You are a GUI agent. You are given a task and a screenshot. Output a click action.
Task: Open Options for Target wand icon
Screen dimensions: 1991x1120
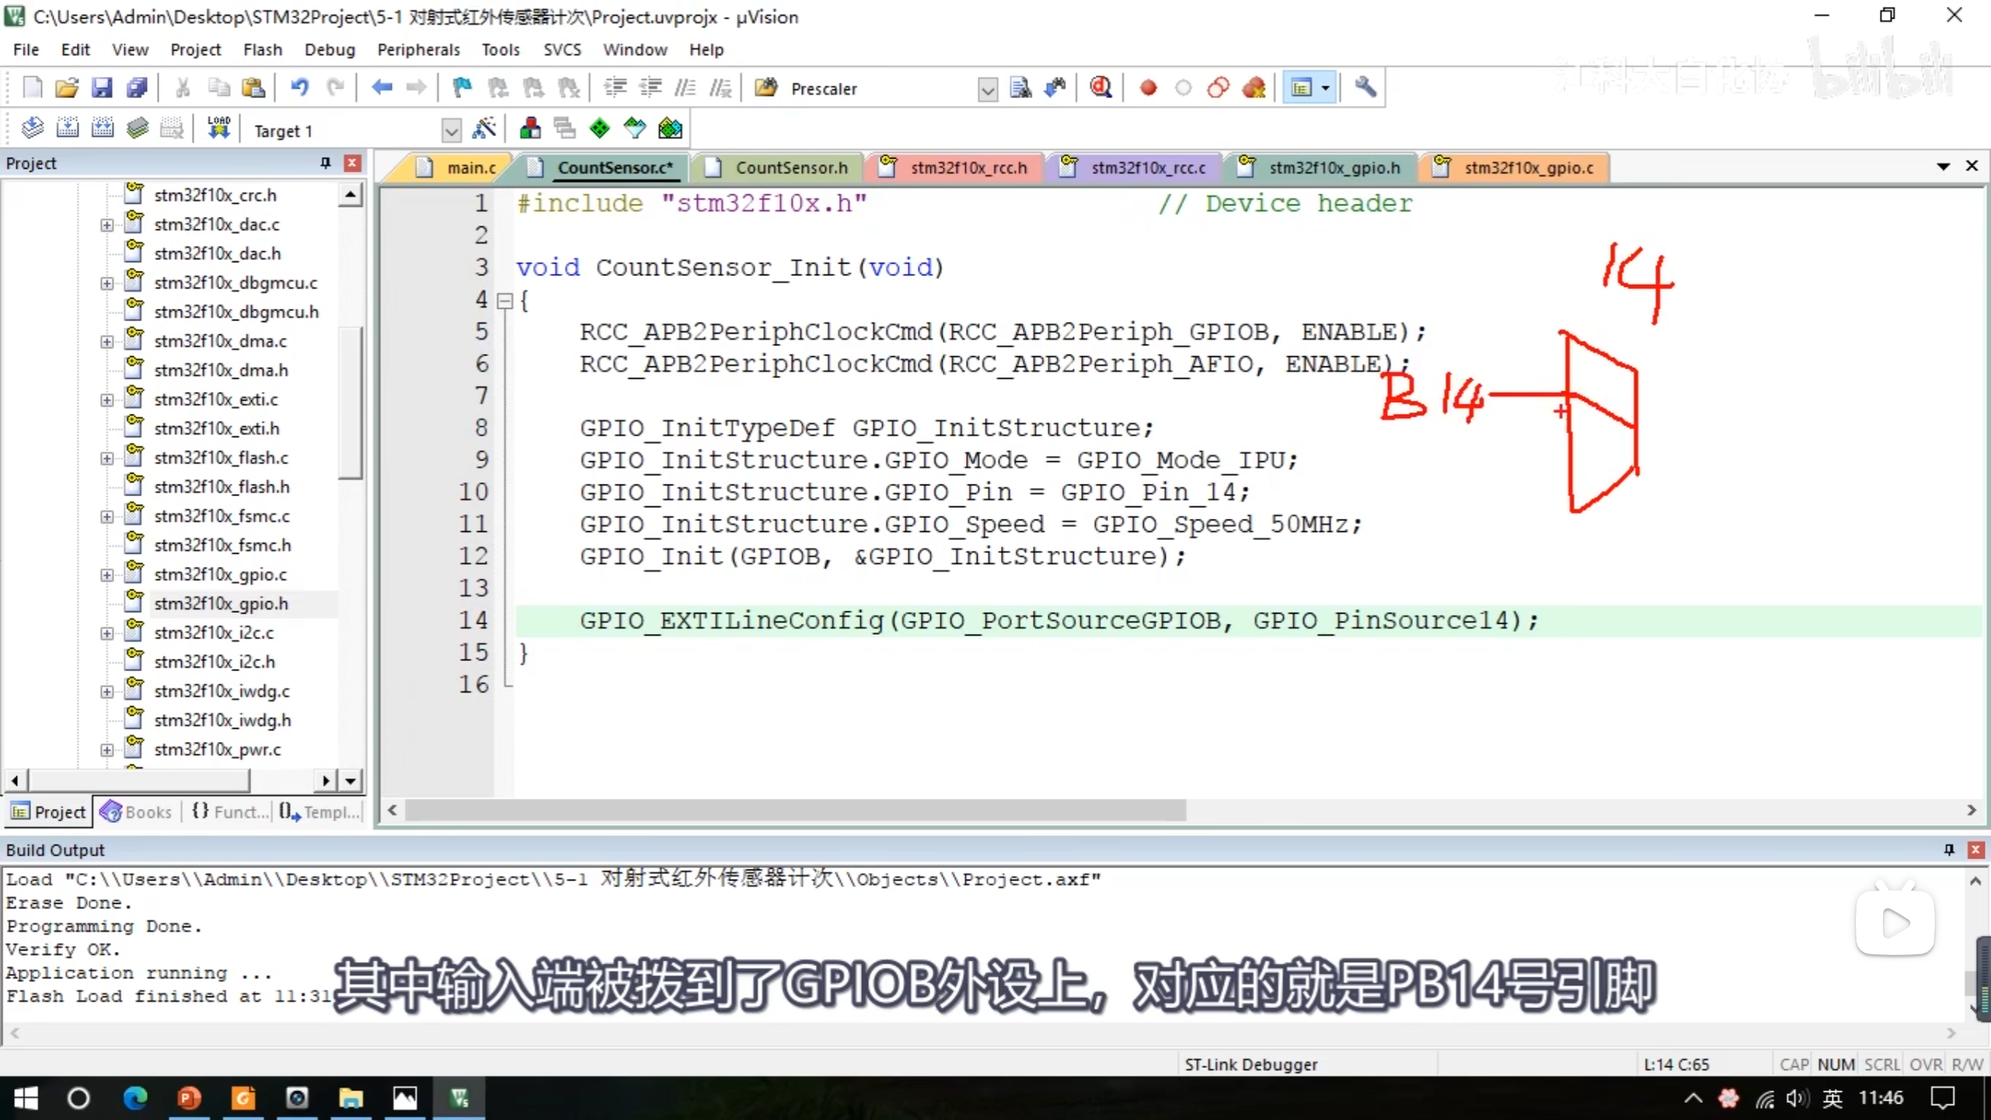click(484, 129)
